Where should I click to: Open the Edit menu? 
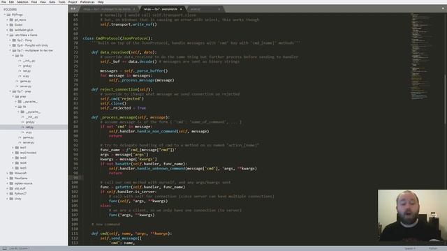(x=11, y=2)
